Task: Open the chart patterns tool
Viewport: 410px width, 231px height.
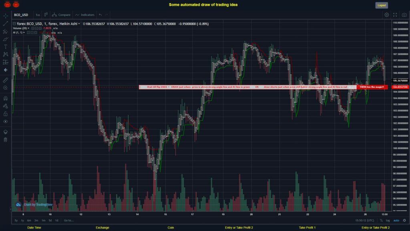Action: click(6, 54)
